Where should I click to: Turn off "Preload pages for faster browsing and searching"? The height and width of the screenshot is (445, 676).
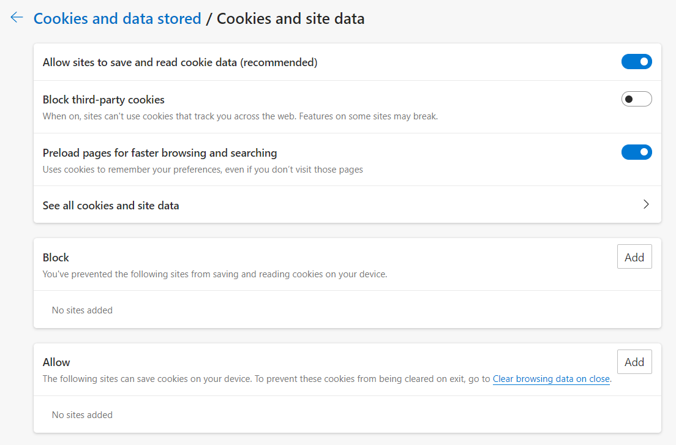[x=637, y=152]
